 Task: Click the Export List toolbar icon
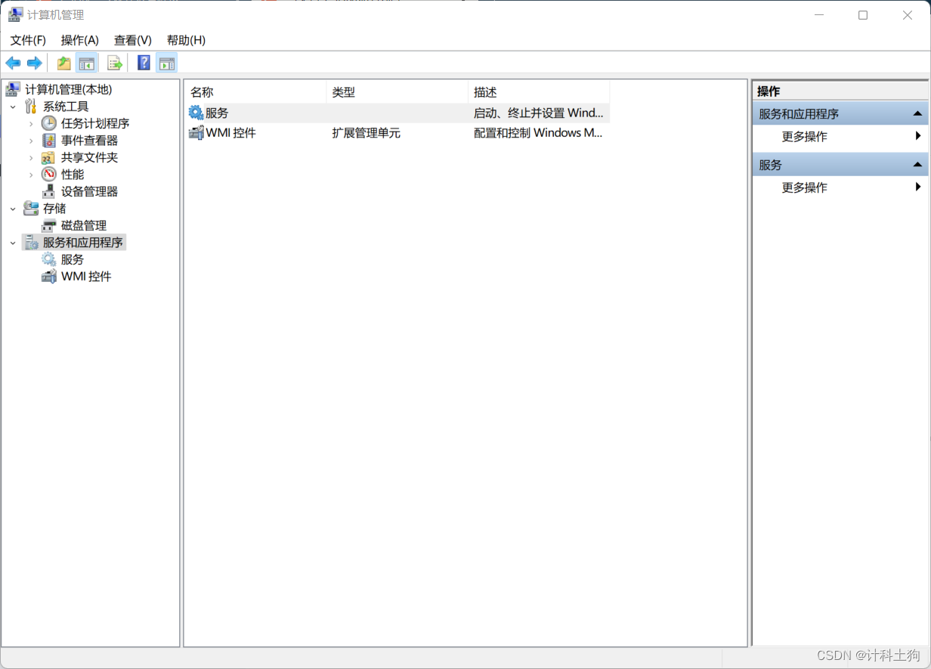pyautogui.click(x=115, y=63)
